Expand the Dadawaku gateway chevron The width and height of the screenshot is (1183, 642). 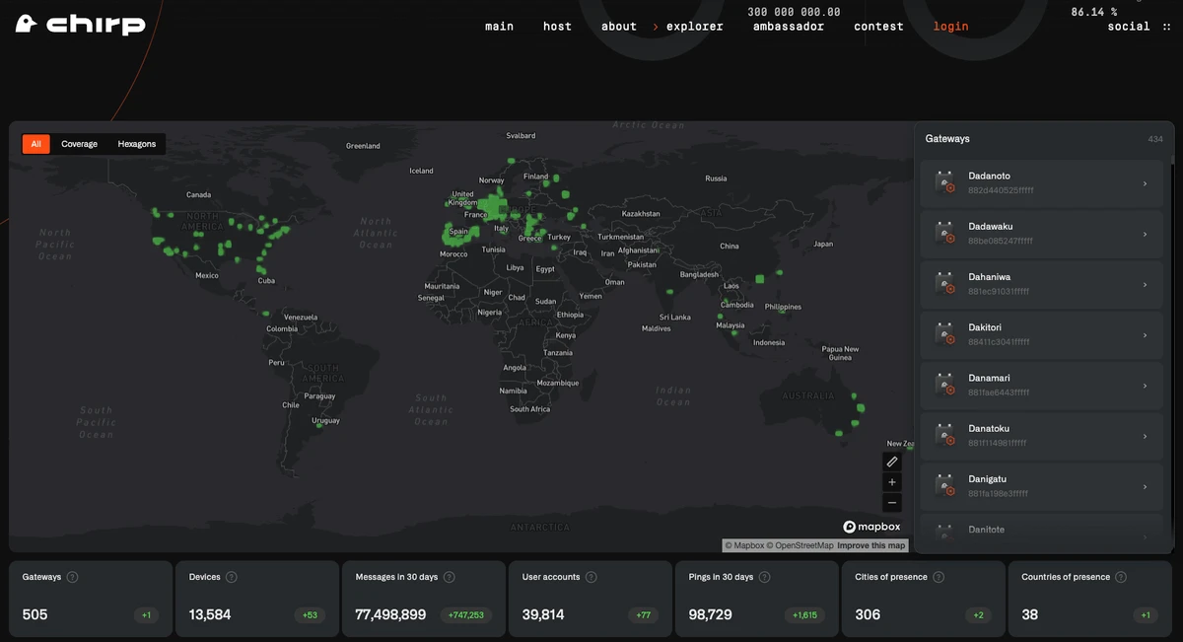click(1145, 235)
